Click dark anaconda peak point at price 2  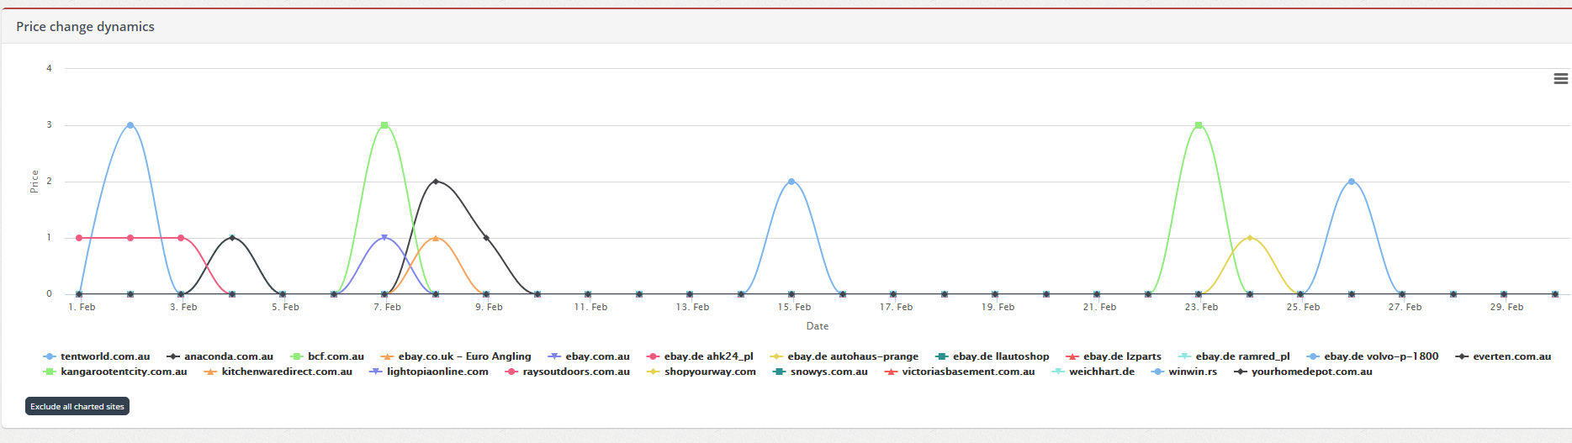436,182
